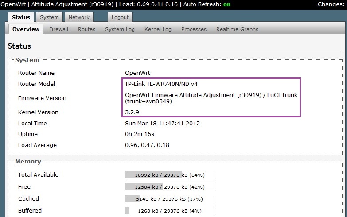Open the Kernel Log subtab
The width and height of the screenshot is (347, 217).
pyautogui.click(x=158, y=29)
